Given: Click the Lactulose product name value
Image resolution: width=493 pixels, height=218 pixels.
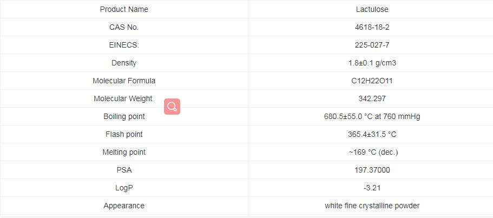Looking at the screenshot, I should pyautogui.click(x=372, y=9).
